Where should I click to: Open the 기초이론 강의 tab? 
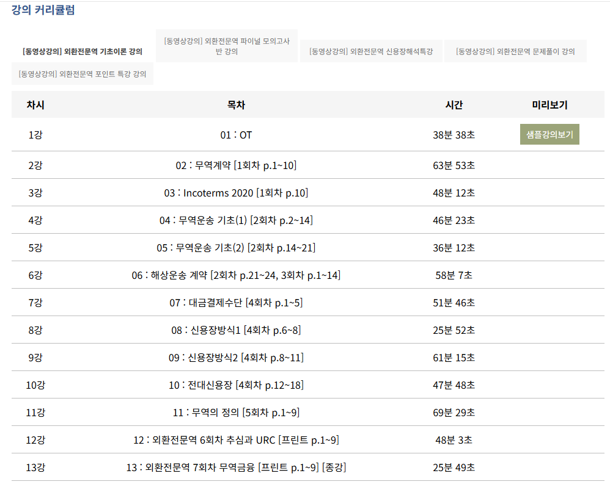[82, 51]
